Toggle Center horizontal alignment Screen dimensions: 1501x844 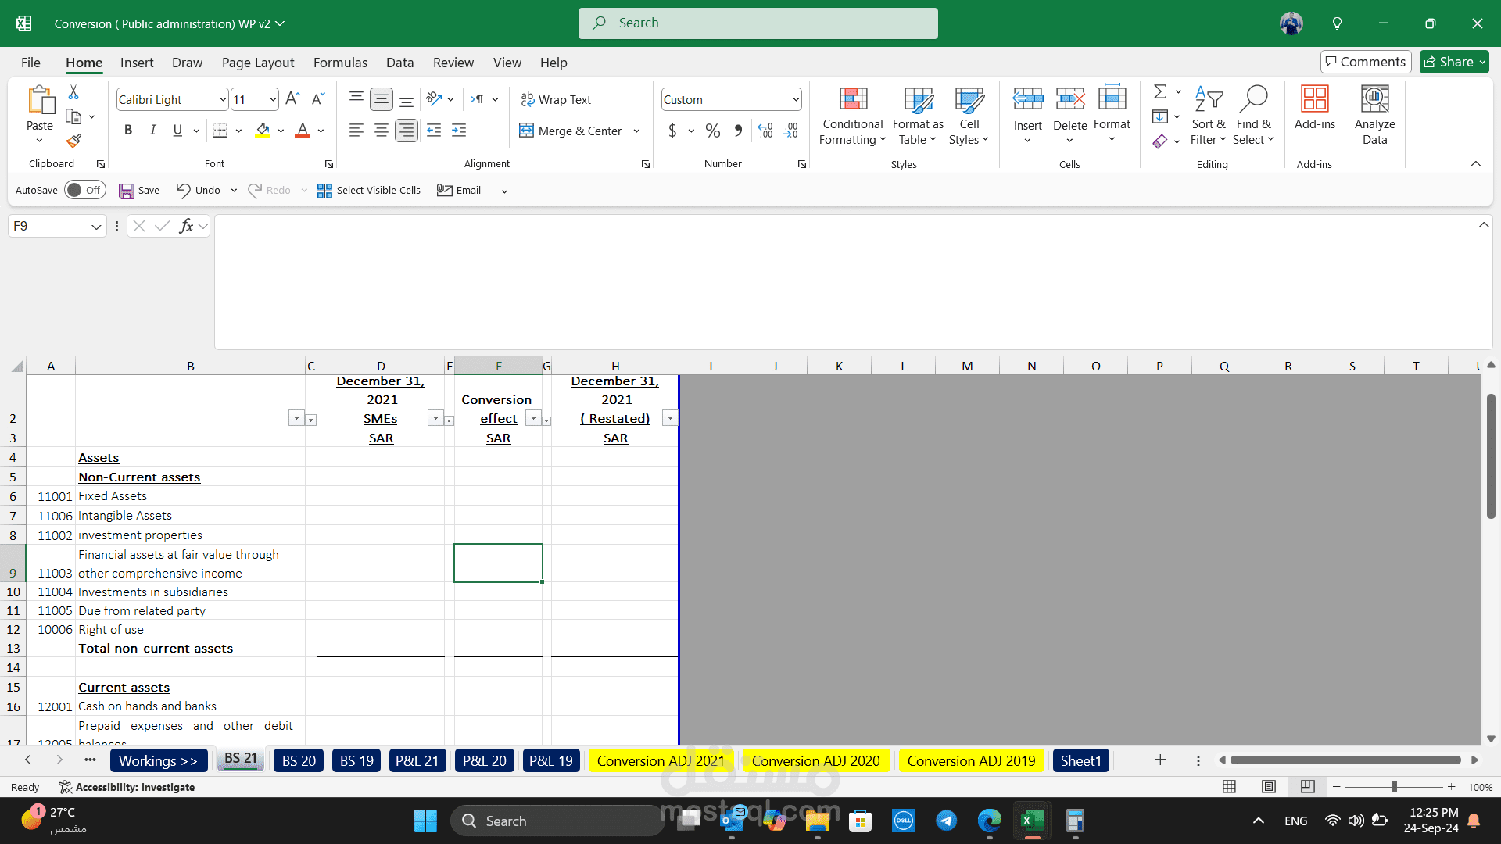tap(382, 131)
